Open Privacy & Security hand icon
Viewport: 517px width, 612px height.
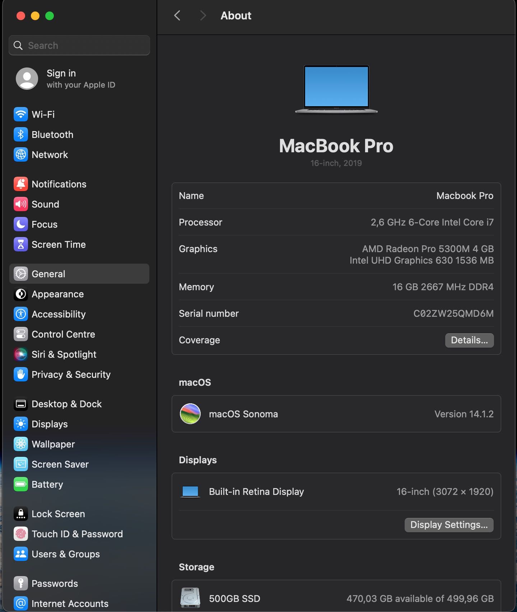coord(21,375)
